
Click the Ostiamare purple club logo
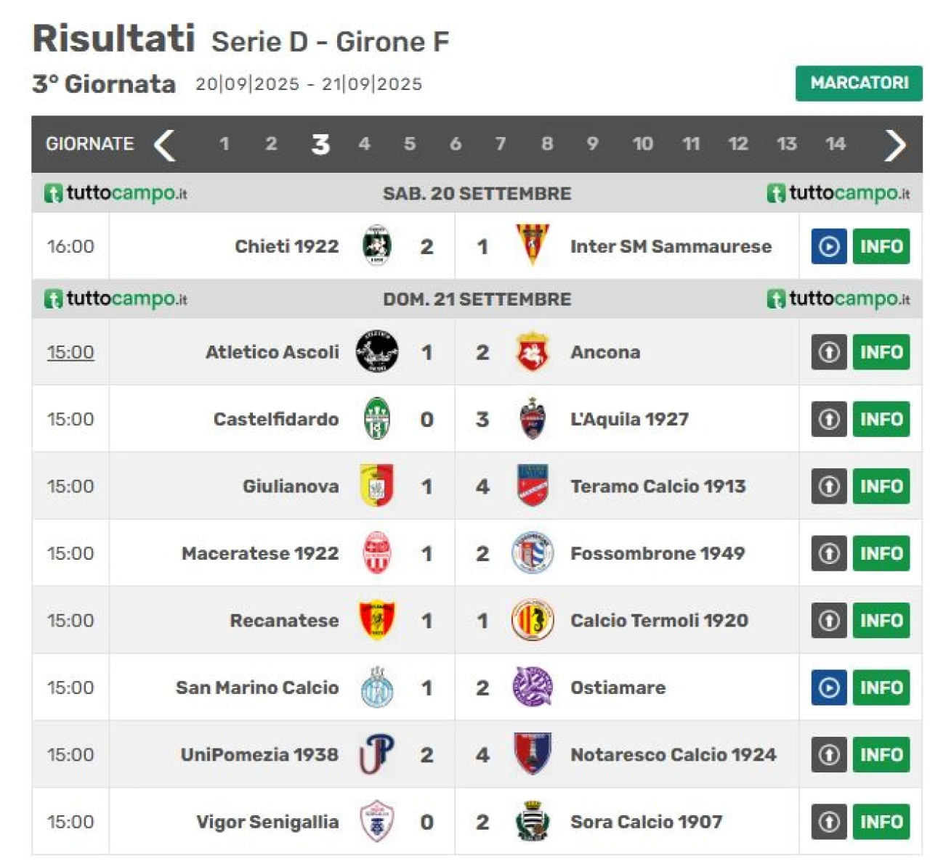532,687
